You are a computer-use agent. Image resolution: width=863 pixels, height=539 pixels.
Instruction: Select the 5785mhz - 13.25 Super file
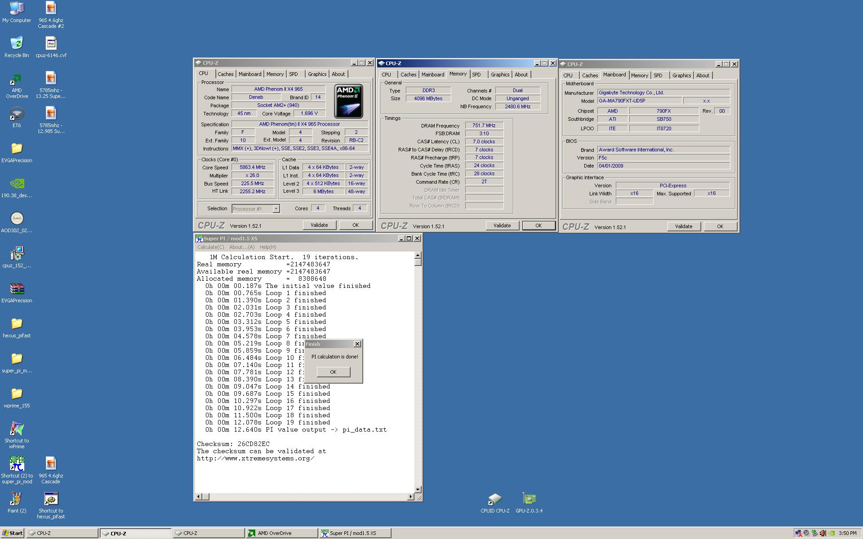(x=51, y=84)
